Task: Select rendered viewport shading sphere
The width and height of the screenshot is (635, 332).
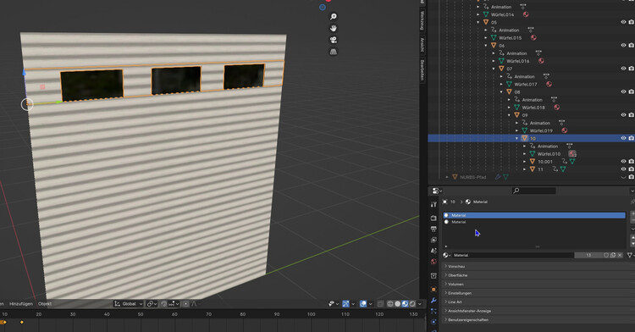Action: pyautogui.click(x=412, y=304)
